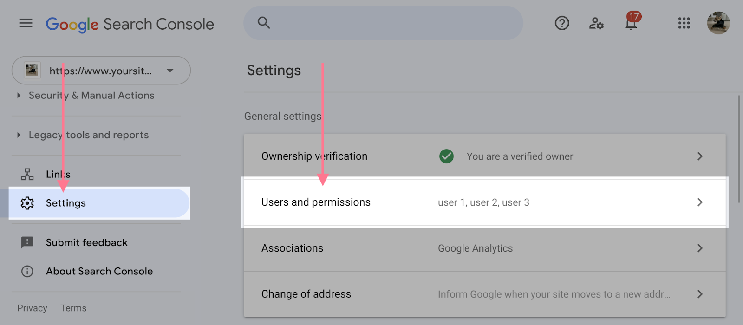This screenshot has width=743, height=325.
Task: View Ownership verification details via chevron
Action: point(699,156)
